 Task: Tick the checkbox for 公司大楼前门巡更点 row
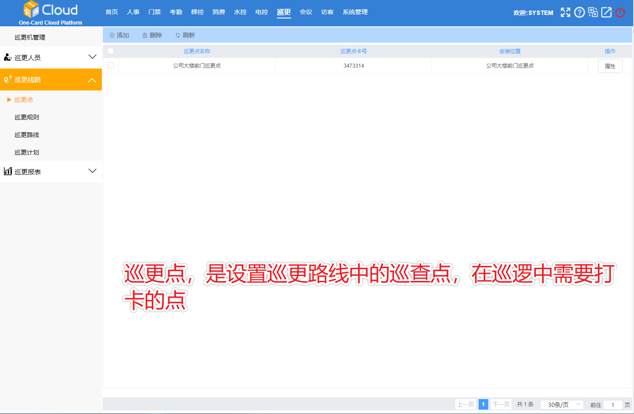[x=111, y=65]
